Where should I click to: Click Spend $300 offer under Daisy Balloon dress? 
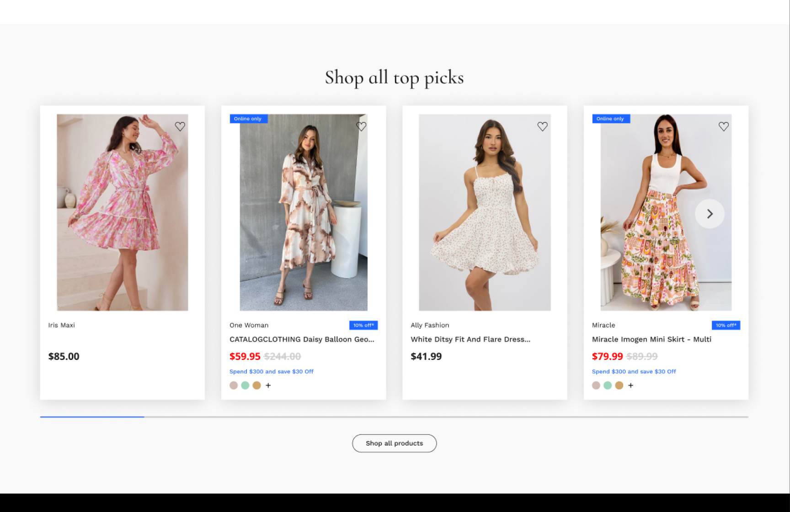[272, 372]
